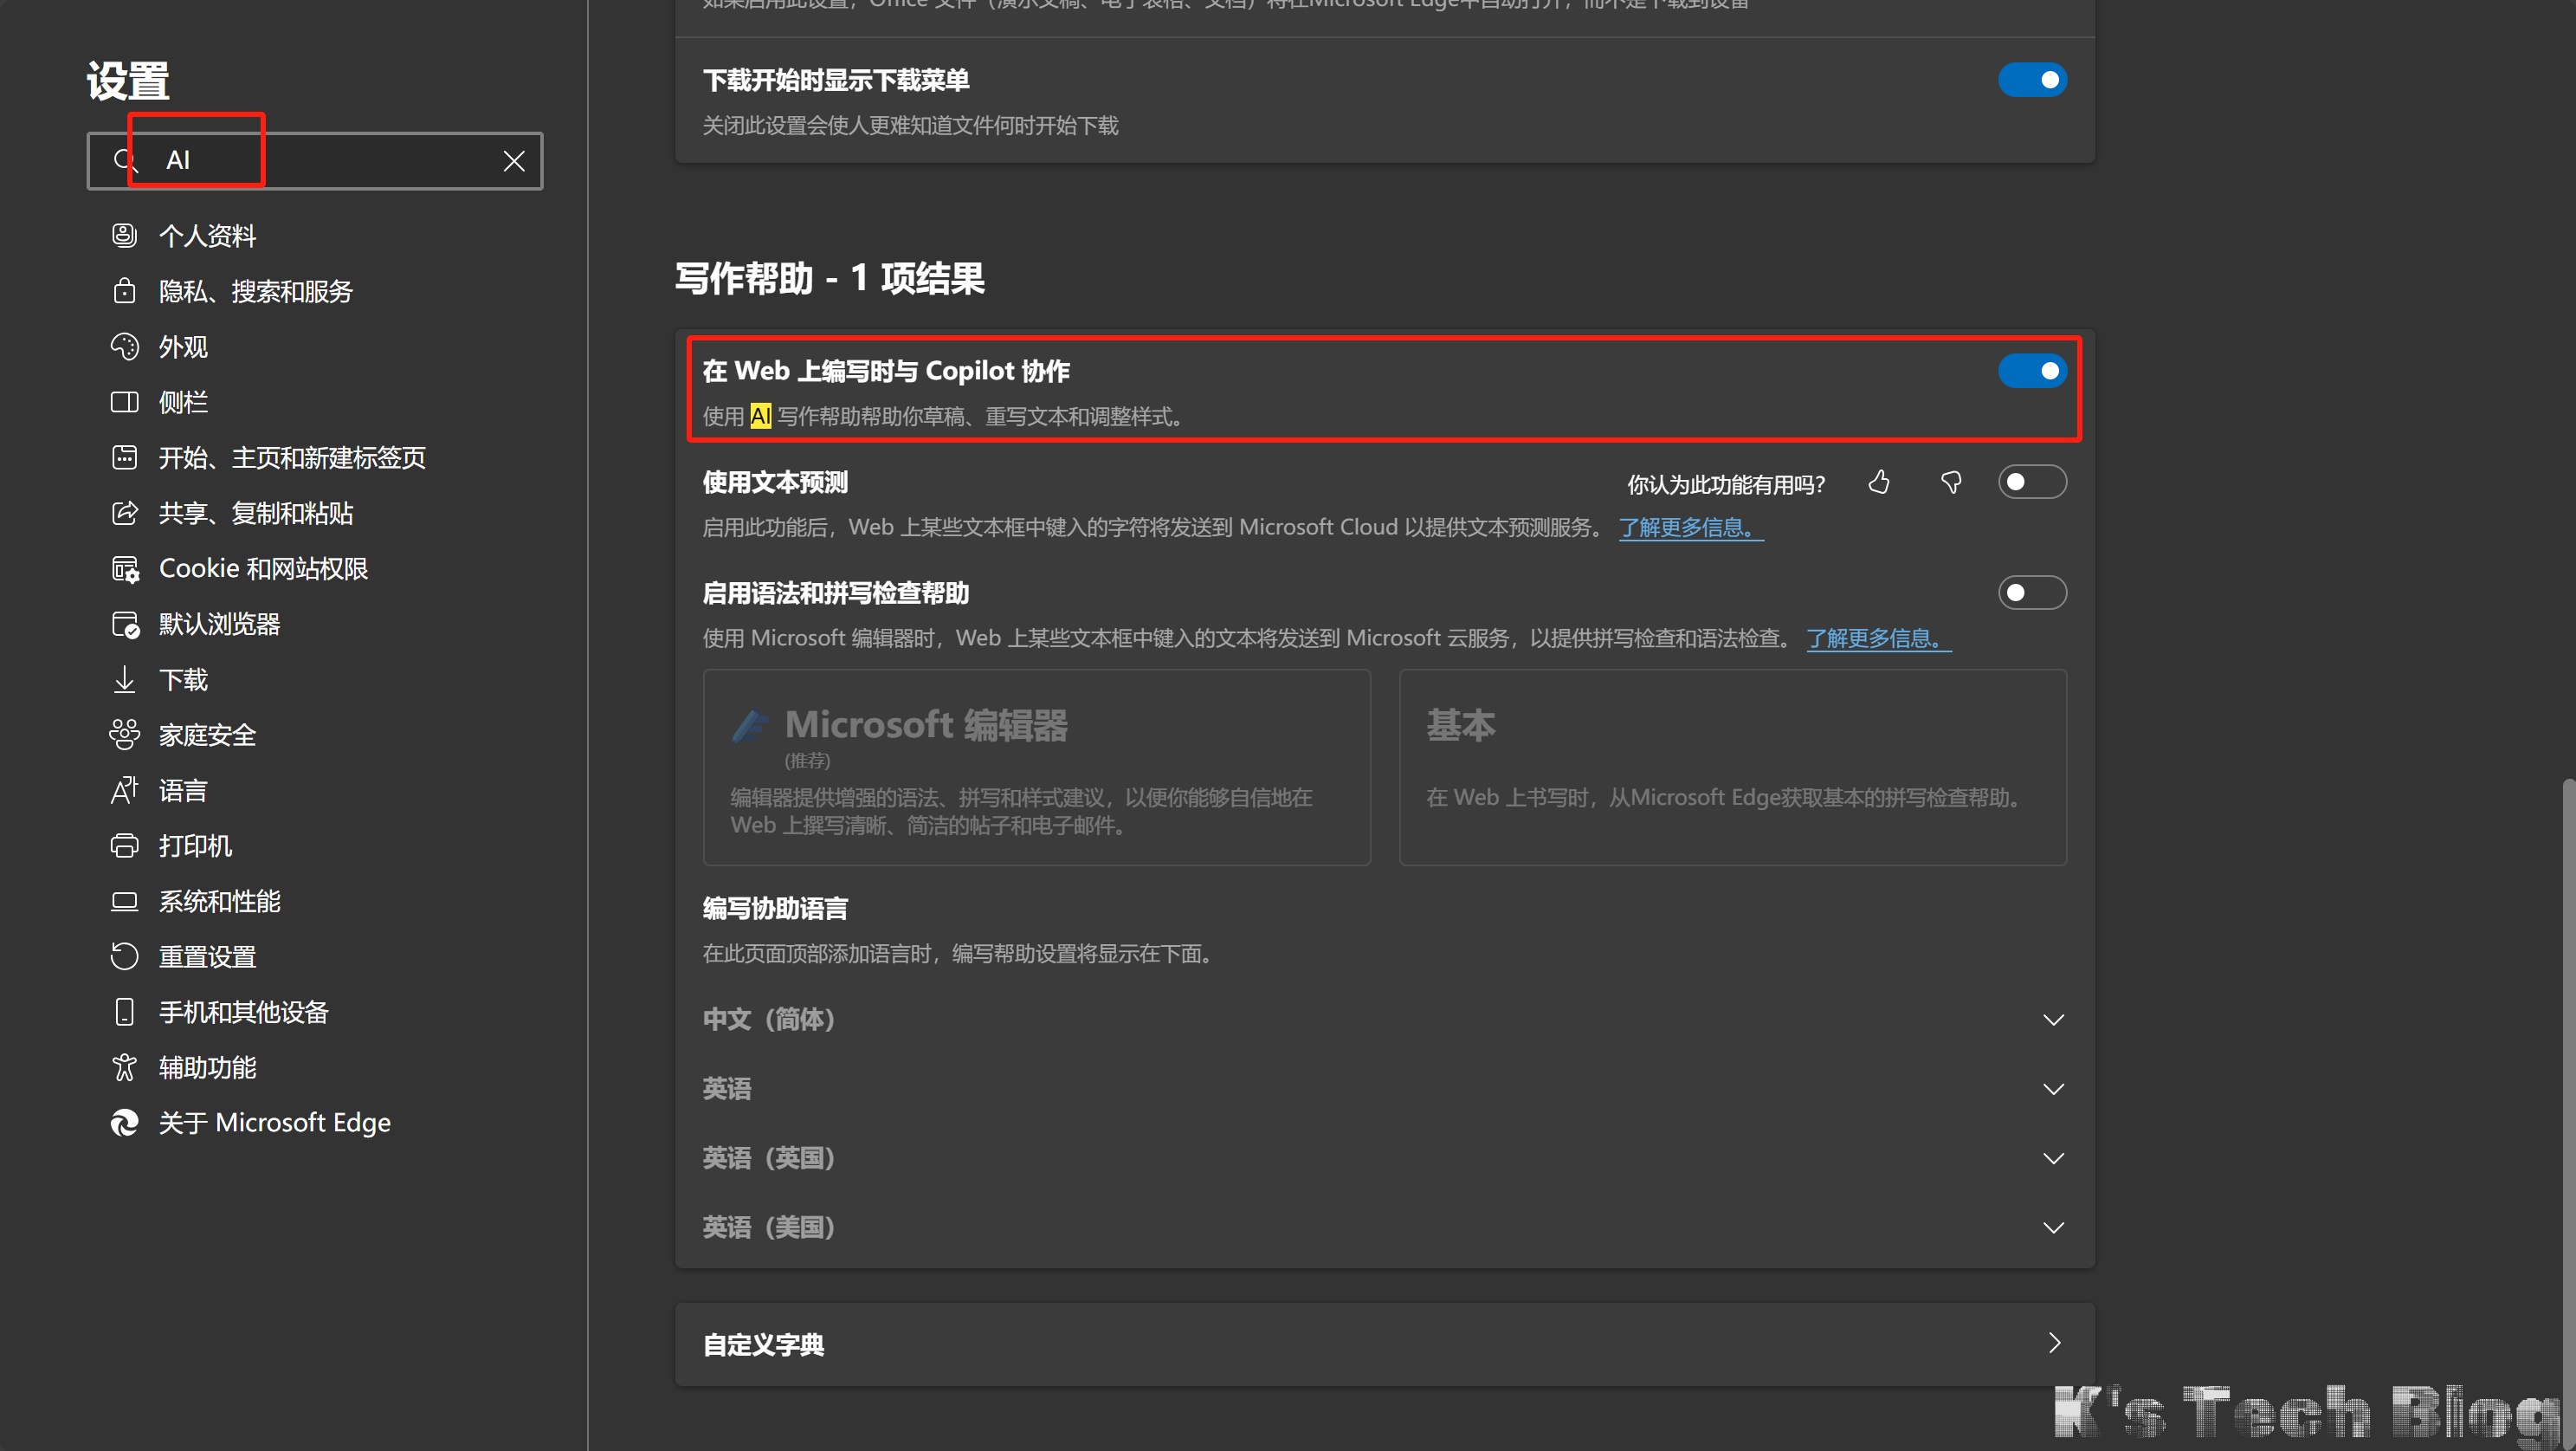
Task: Click the search magnifier icon
Action: pyautogui.click(x=124, y=160)
